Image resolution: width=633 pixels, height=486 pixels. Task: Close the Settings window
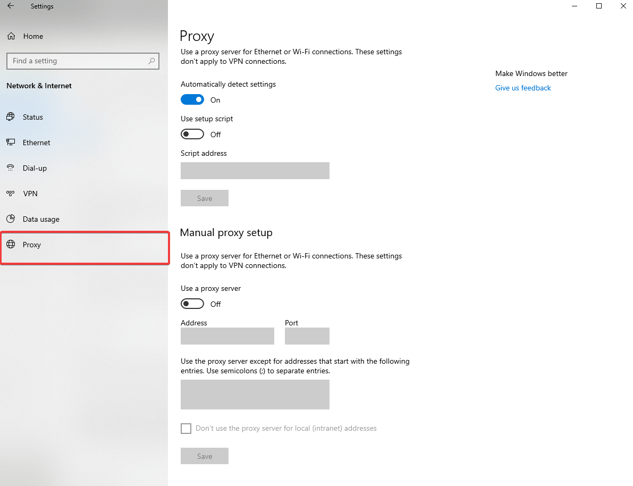point(623,6)
